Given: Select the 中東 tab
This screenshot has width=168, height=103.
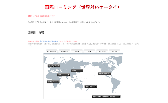Looking at the screenshot, I should [x=89, y=51].
